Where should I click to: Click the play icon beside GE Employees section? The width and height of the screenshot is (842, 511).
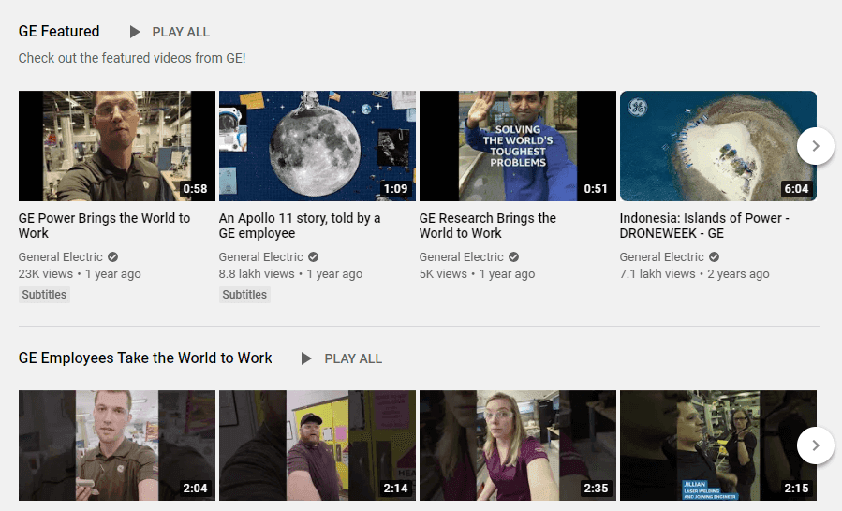(307, 358)
